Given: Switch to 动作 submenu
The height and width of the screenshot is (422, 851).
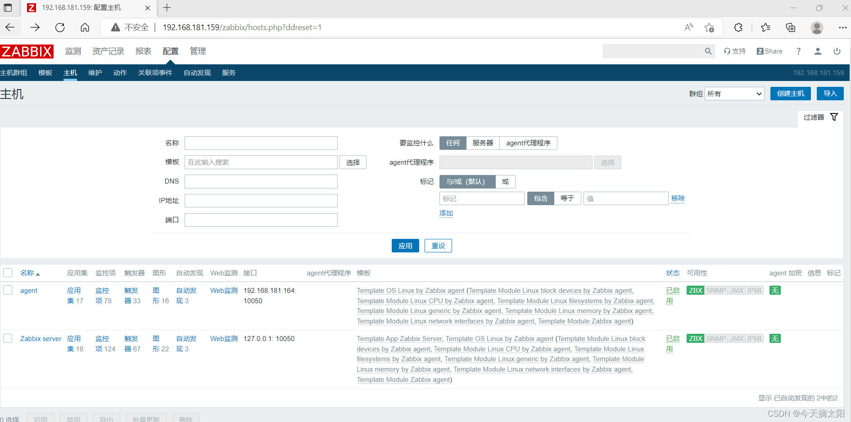Looking at the screenshot, I should click(x=120, y=73).
